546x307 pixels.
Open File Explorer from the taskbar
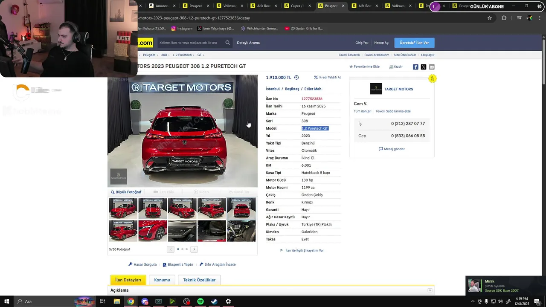[116, 301]
